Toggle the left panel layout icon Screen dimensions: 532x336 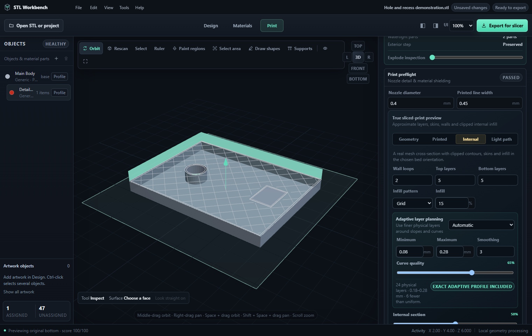click(x=423, y=26)
